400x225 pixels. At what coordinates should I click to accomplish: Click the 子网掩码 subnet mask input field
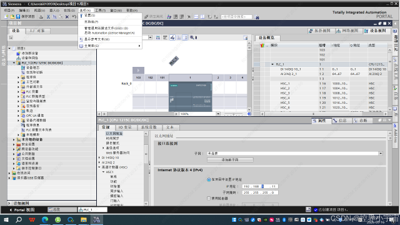pyautogui.click(x=260, y=192)
